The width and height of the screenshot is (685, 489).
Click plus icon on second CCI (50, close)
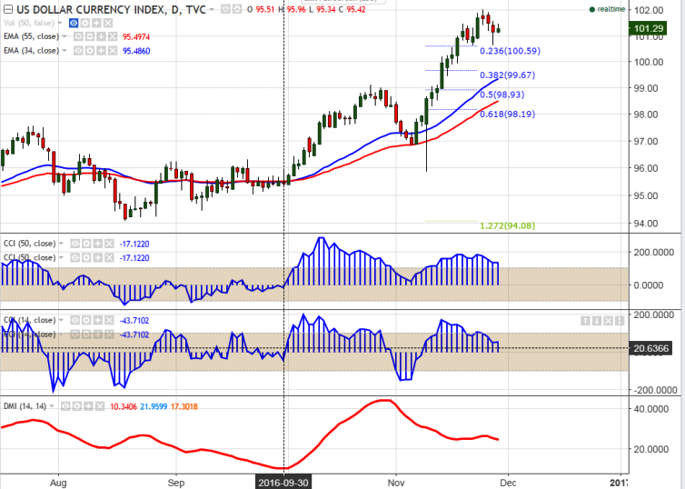coord(98,258)
